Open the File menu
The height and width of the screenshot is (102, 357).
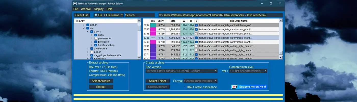pos(76,9)
